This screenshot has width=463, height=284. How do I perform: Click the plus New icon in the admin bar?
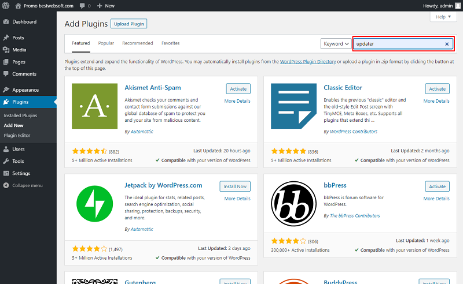coord(100,6)
